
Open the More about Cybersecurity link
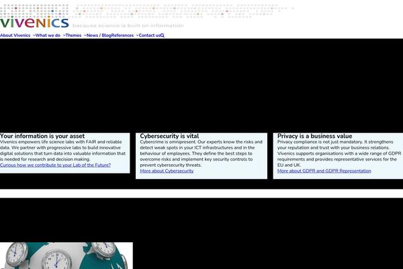coord(167,171)
